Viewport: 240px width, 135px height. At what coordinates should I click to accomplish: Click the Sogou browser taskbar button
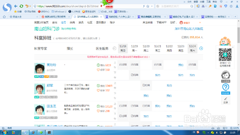tap(25, 132)
